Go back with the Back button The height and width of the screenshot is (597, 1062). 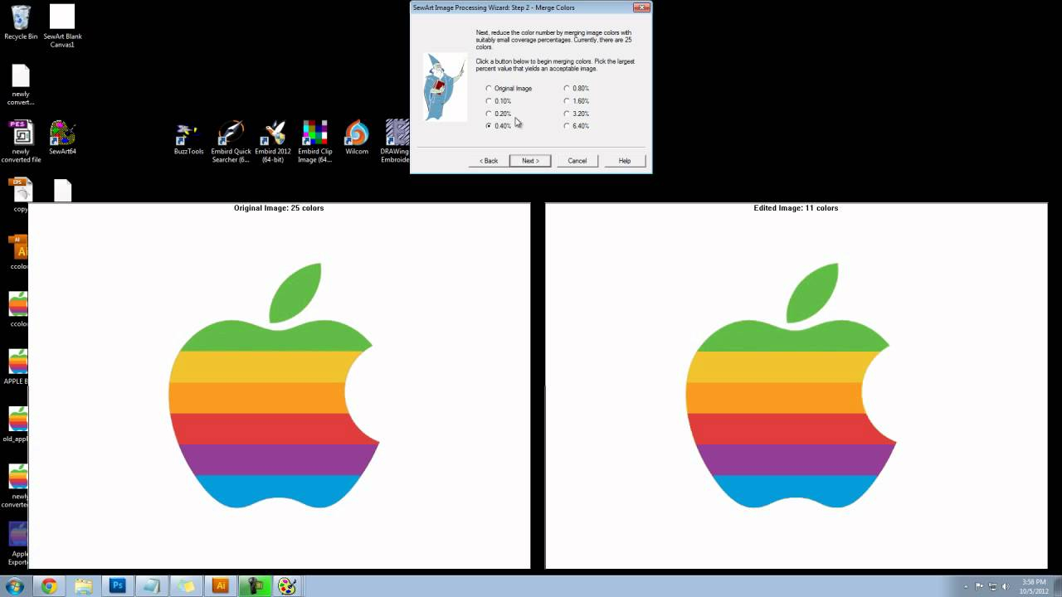click(x=489, y=161)
